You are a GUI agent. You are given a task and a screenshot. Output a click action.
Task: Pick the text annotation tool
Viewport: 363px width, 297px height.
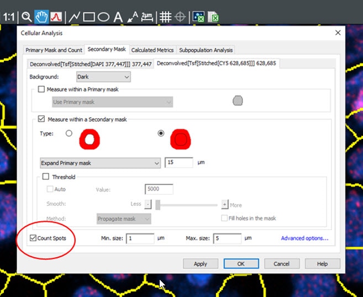pyautogui.click(x=118, y=17)
